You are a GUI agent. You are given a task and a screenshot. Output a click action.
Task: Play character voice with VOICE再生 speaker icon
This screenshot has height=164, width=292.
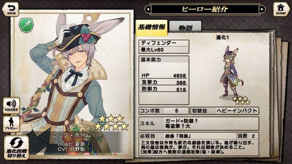[x=11, y=105]
